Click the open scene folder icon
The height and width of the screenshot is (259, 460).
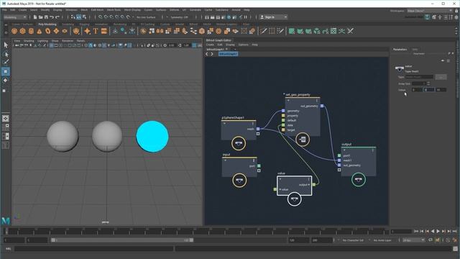40,17
